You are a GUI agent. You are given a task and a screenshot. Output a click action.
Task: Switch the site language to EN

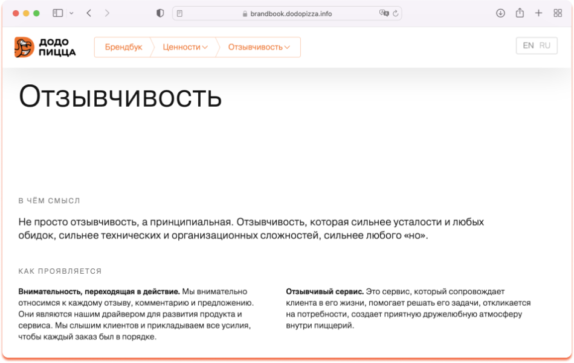coord(528,46)
